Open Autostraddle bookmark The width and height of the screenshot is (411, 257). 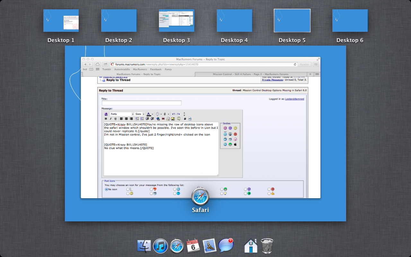pyautogui.click(x=122, y=69)
